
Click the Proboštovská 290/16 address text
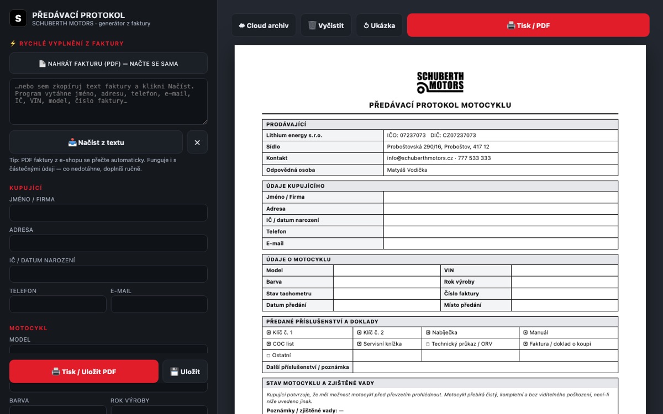[438, 147]
